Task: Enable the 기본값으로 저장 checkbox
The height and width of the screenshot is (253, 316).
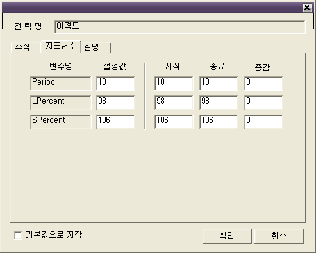Action: point(18,235)
